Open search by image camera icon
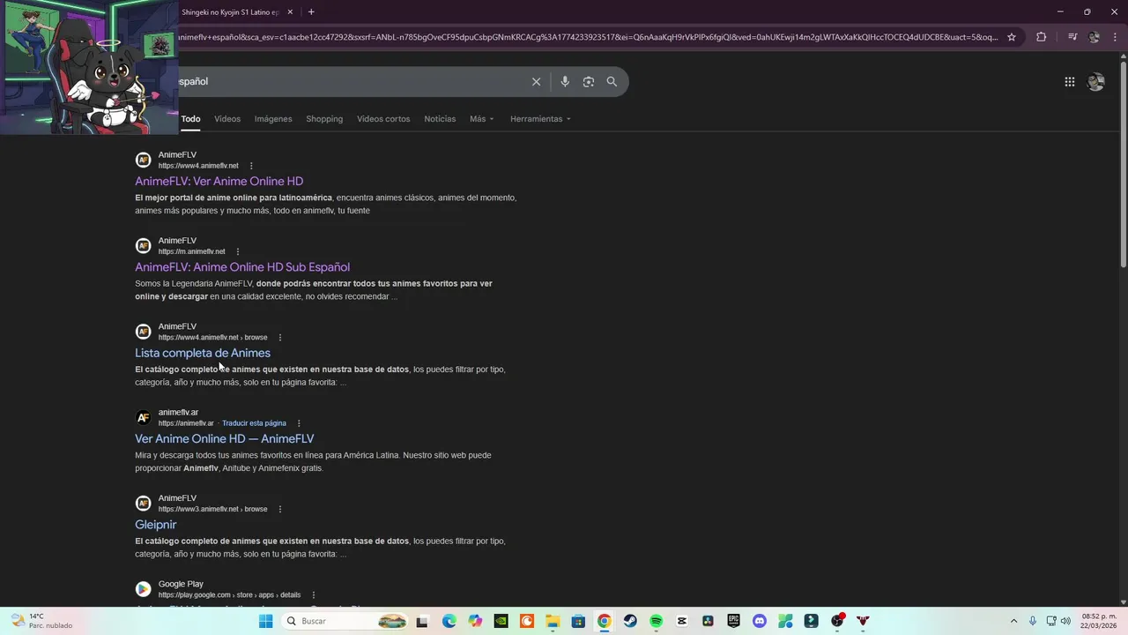 [x=588, y=81]
